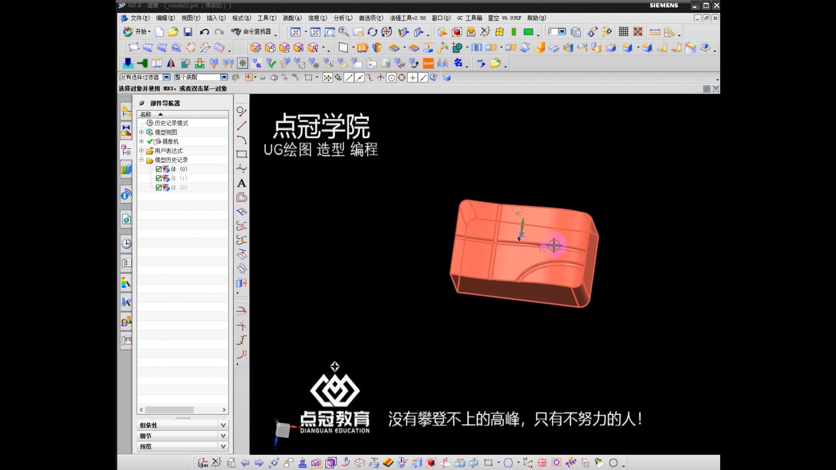Viewport: 836px width, 470px height.
Task: Select the Line sketch tool
Action: point(242,126)
